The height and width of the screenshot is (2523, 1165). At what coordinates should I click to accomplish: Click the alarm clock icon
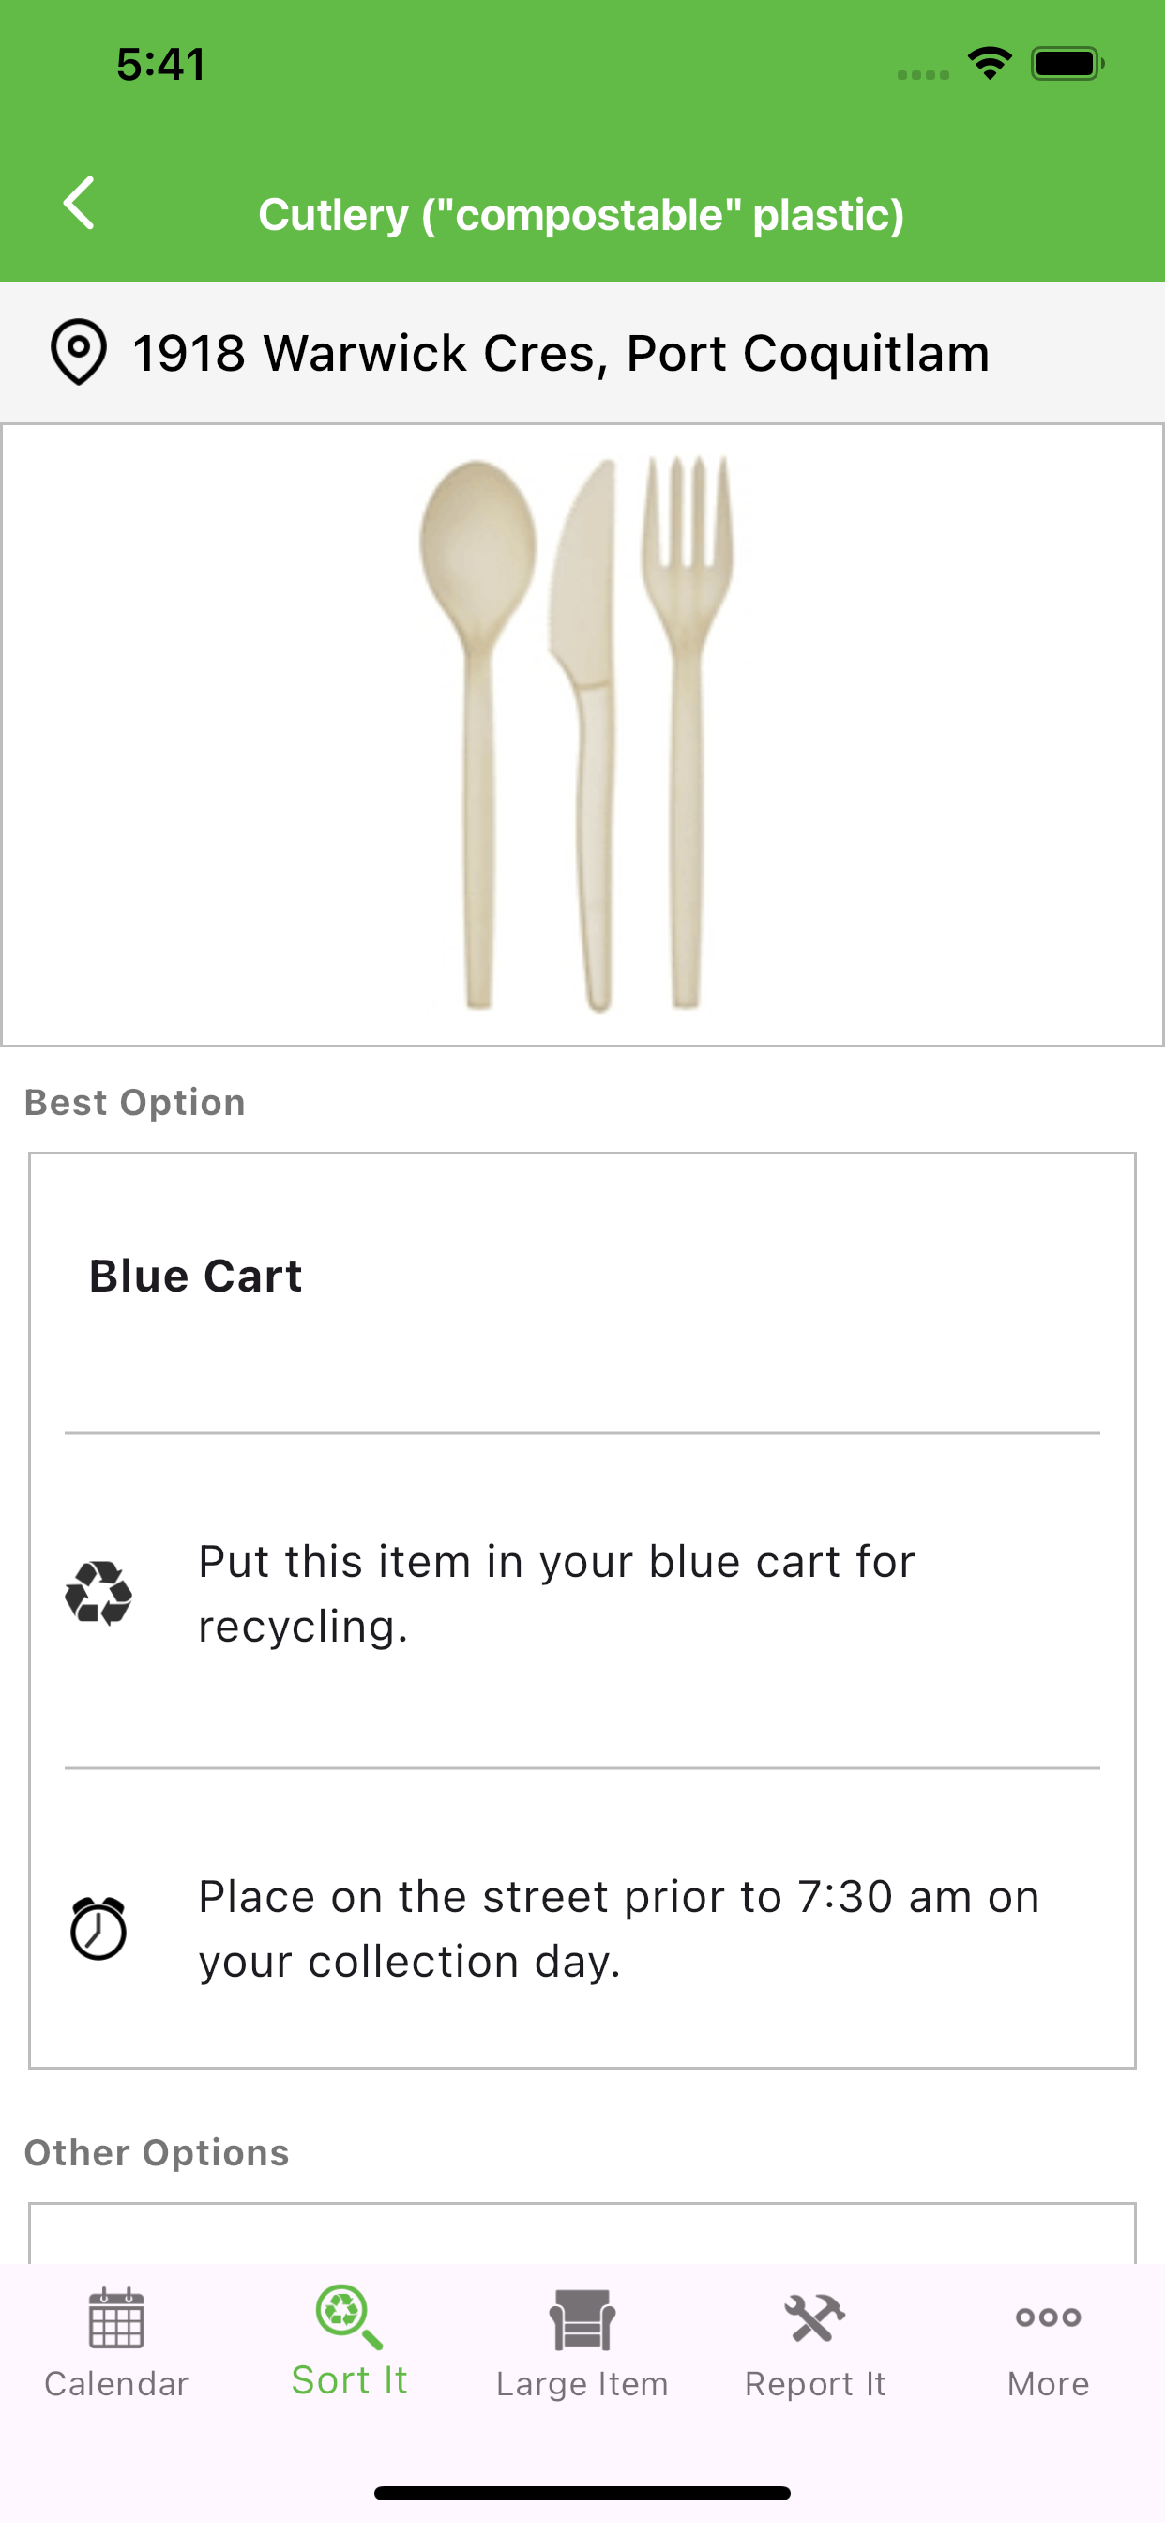[98, 1929]
